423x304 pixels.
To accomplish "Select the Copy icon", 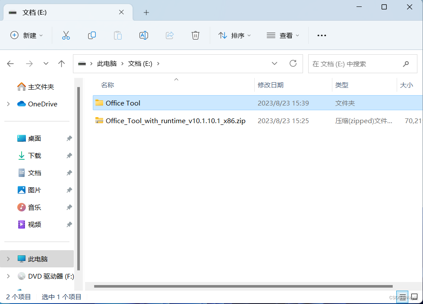I will pyautogui.click(x=92, y=35).
